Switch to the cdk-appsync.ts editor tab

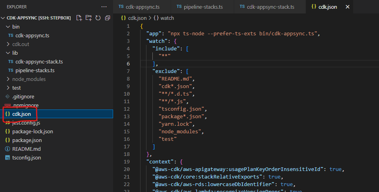(x=142, y=7)
